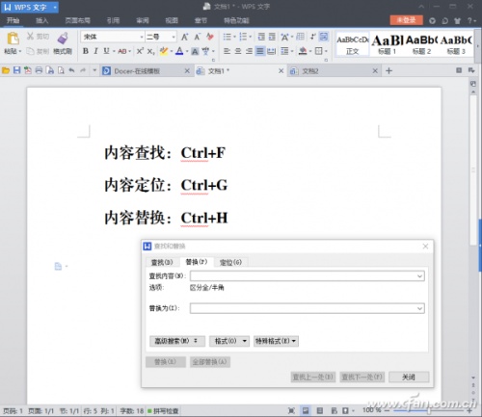482x417 pixels.
Task: Toggle Bold formatting button
Action: (86, 51)
